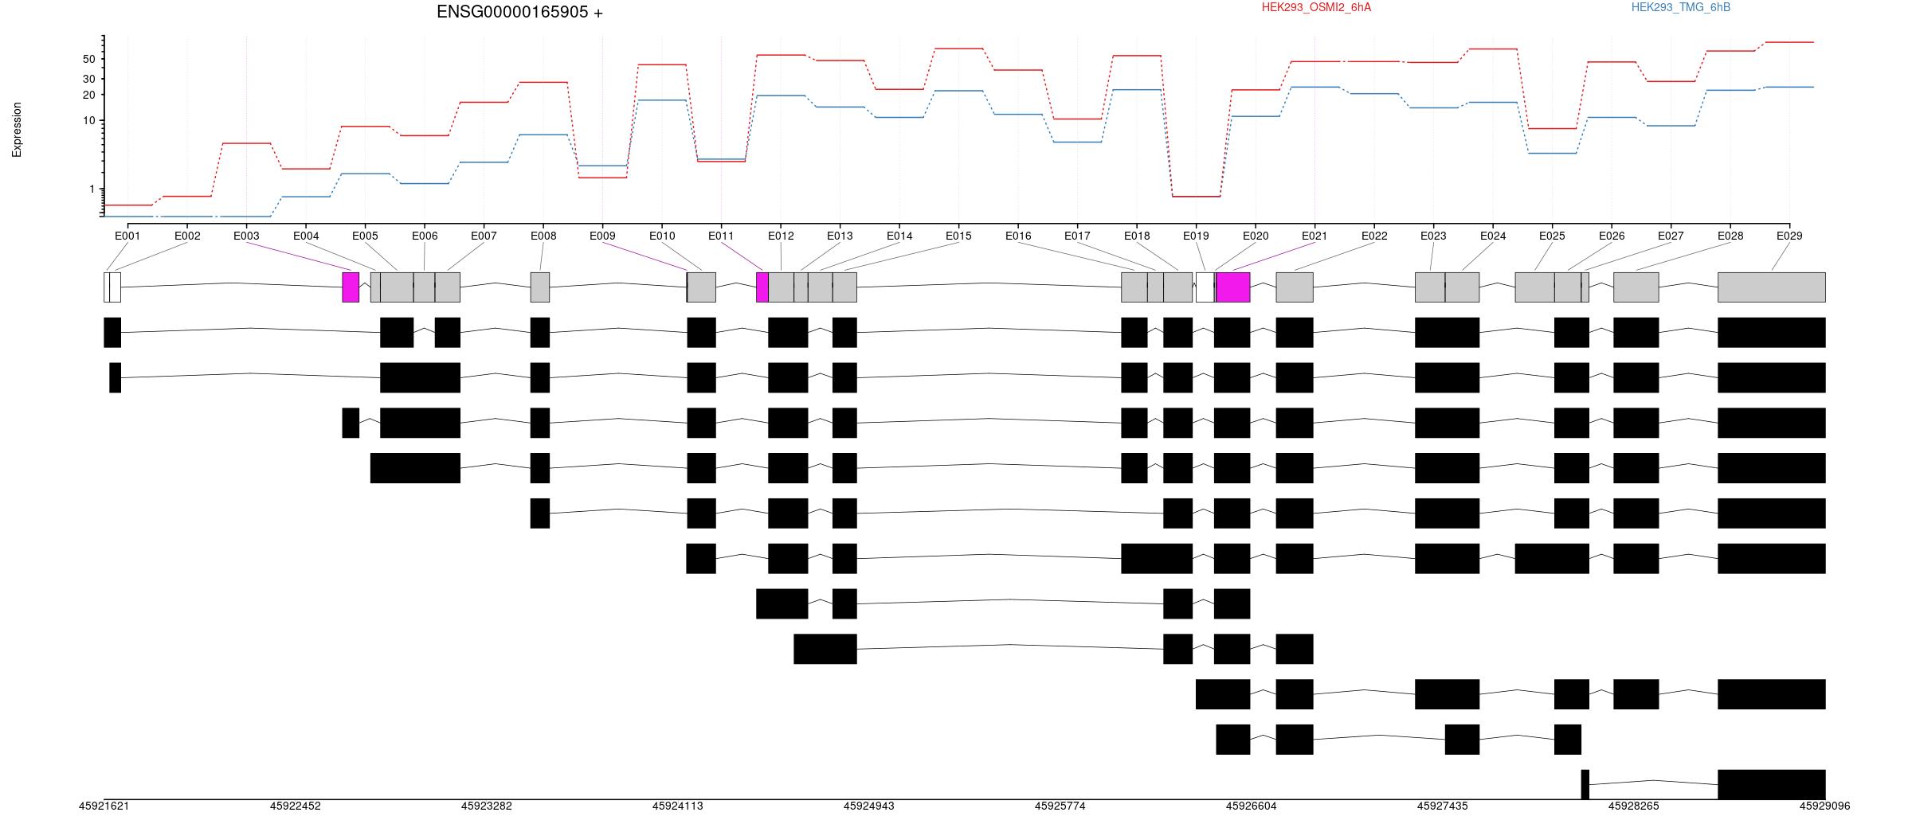Click genomic coordinate 45926604
The width and height of the screenshot is (1912, 820).
pos(1251,806)
